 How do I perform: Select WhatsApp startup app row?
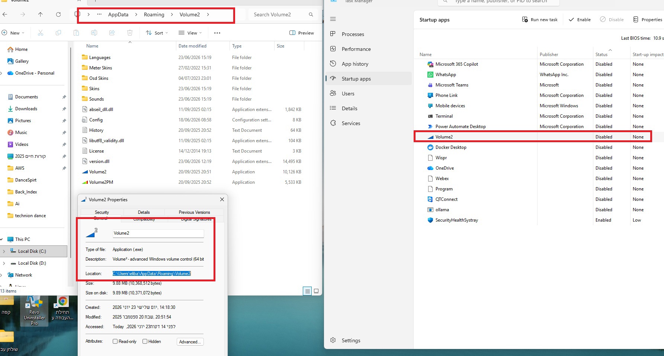pos(539,75)
